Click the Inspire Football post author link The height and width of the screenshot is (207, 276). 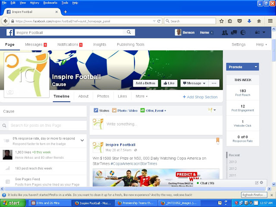[120, 145]
